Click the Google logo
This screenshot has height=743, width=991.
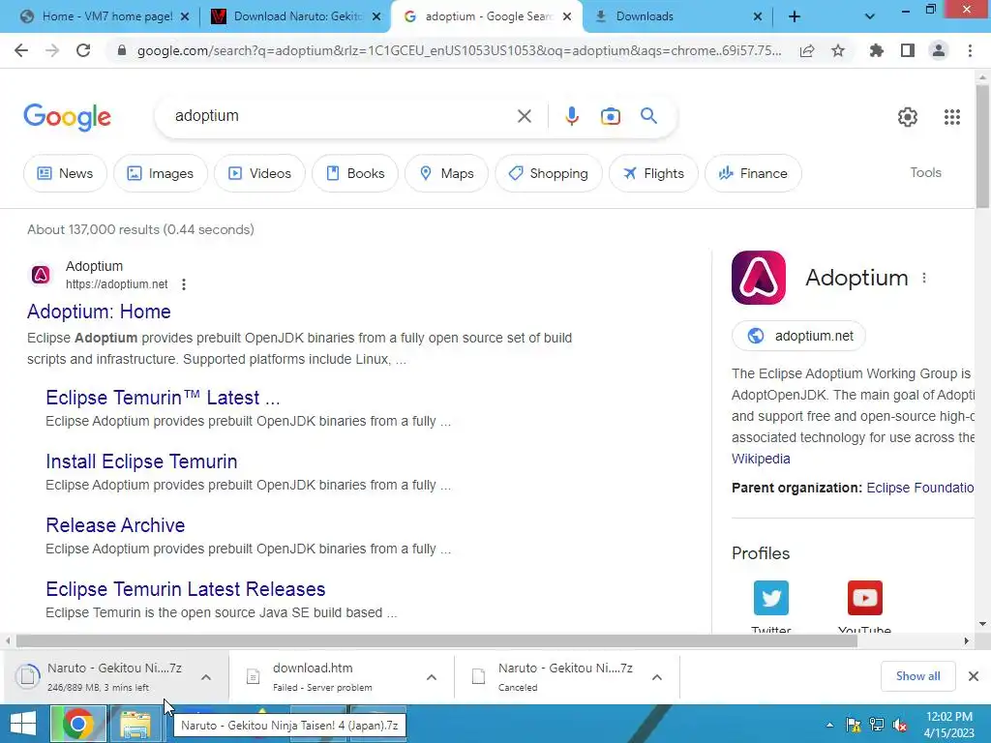[x=67, y=117]
